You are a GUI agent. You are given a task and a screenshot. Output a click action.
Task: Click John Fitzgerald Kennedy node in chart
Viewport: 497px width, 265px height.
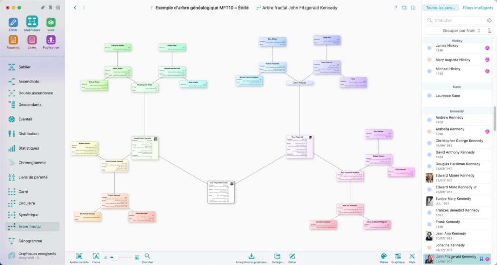point(221,192)
